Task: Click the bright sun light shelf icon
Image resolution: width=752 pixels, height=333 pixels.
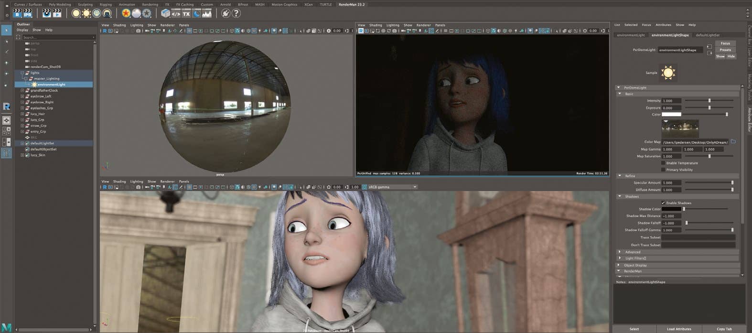Action: click(x=86, y=13)
